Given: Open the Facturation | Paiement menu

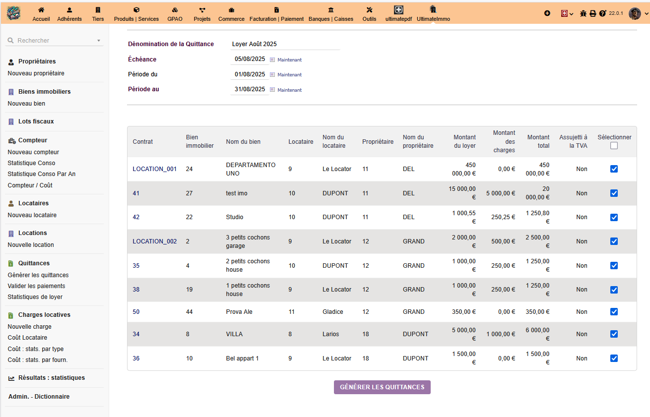Looking at the screenshot, I should [276, 14].
